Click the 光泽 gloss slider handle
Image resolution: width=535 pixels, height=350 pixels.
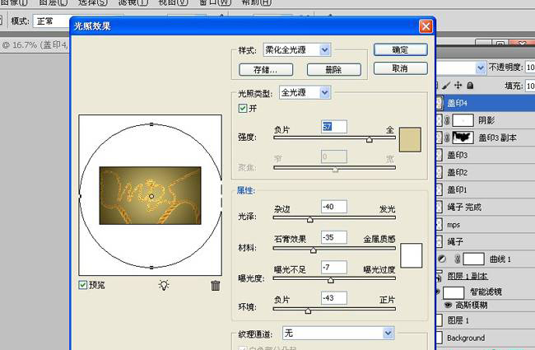[x=309, y=219]
